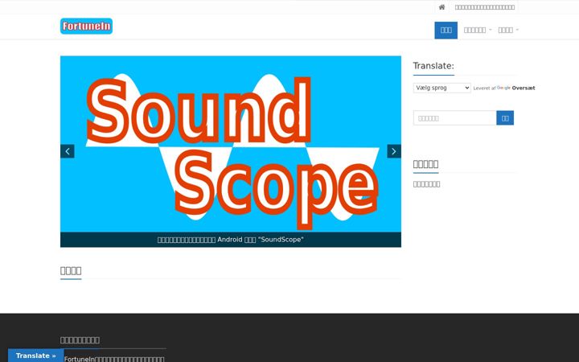Click the Android "SoundScope" slide caption
The height and width of the screenshot is (362, 579).
pos(231,240)
